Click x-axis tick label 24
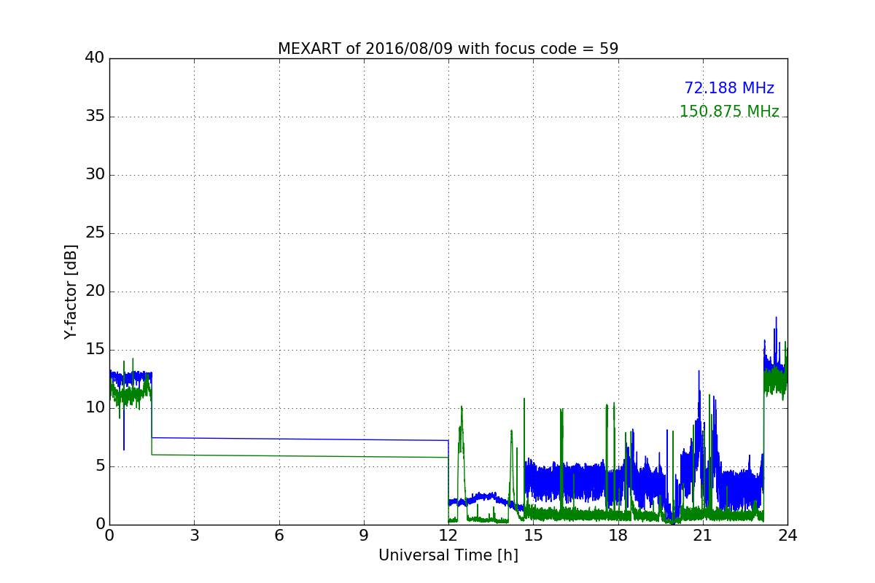Viewport: 875px width, 583px height. click(787, 536)
